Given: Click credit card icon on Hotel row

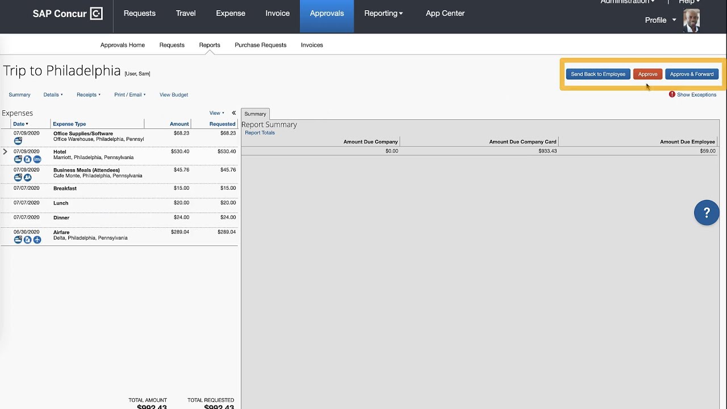Looking at the screenshot, I should [18, 159].
